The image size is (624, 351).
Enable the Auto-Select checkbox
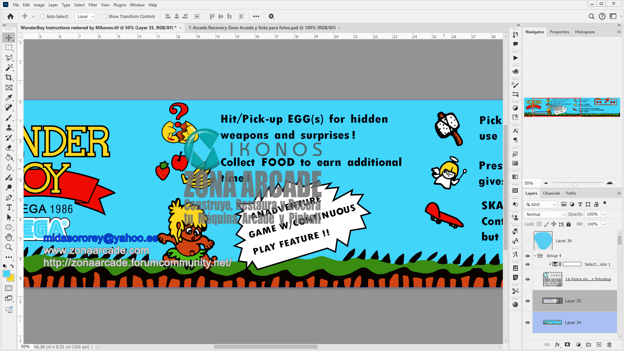click(x=42, y=16)
